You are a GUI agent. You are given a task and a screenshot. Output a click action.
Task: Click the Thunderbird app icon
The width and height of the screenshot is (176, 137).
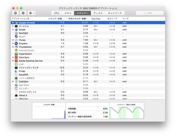point(16,47)
